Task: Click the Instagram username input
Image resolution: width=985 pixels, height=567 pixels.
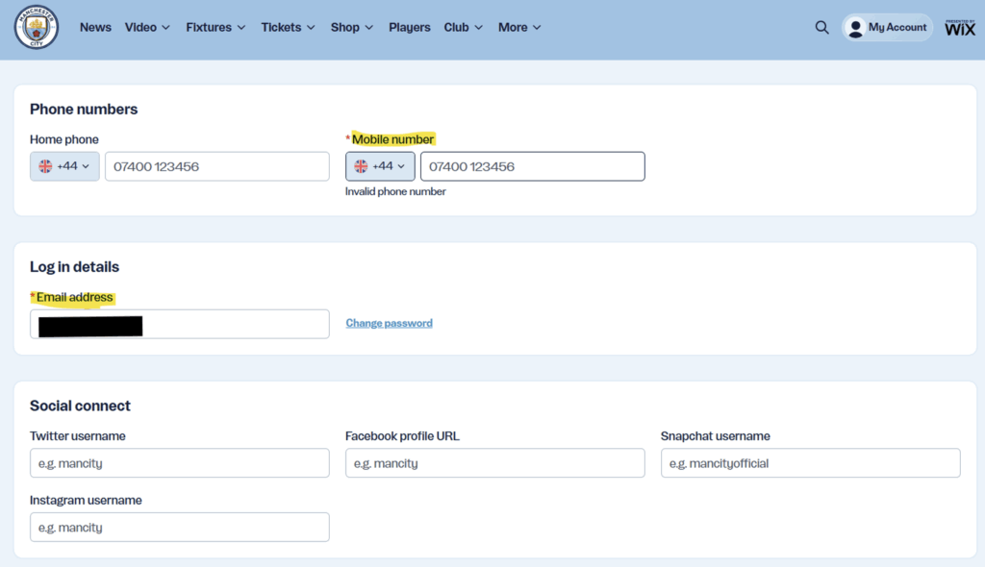Action: pos(179,528)
